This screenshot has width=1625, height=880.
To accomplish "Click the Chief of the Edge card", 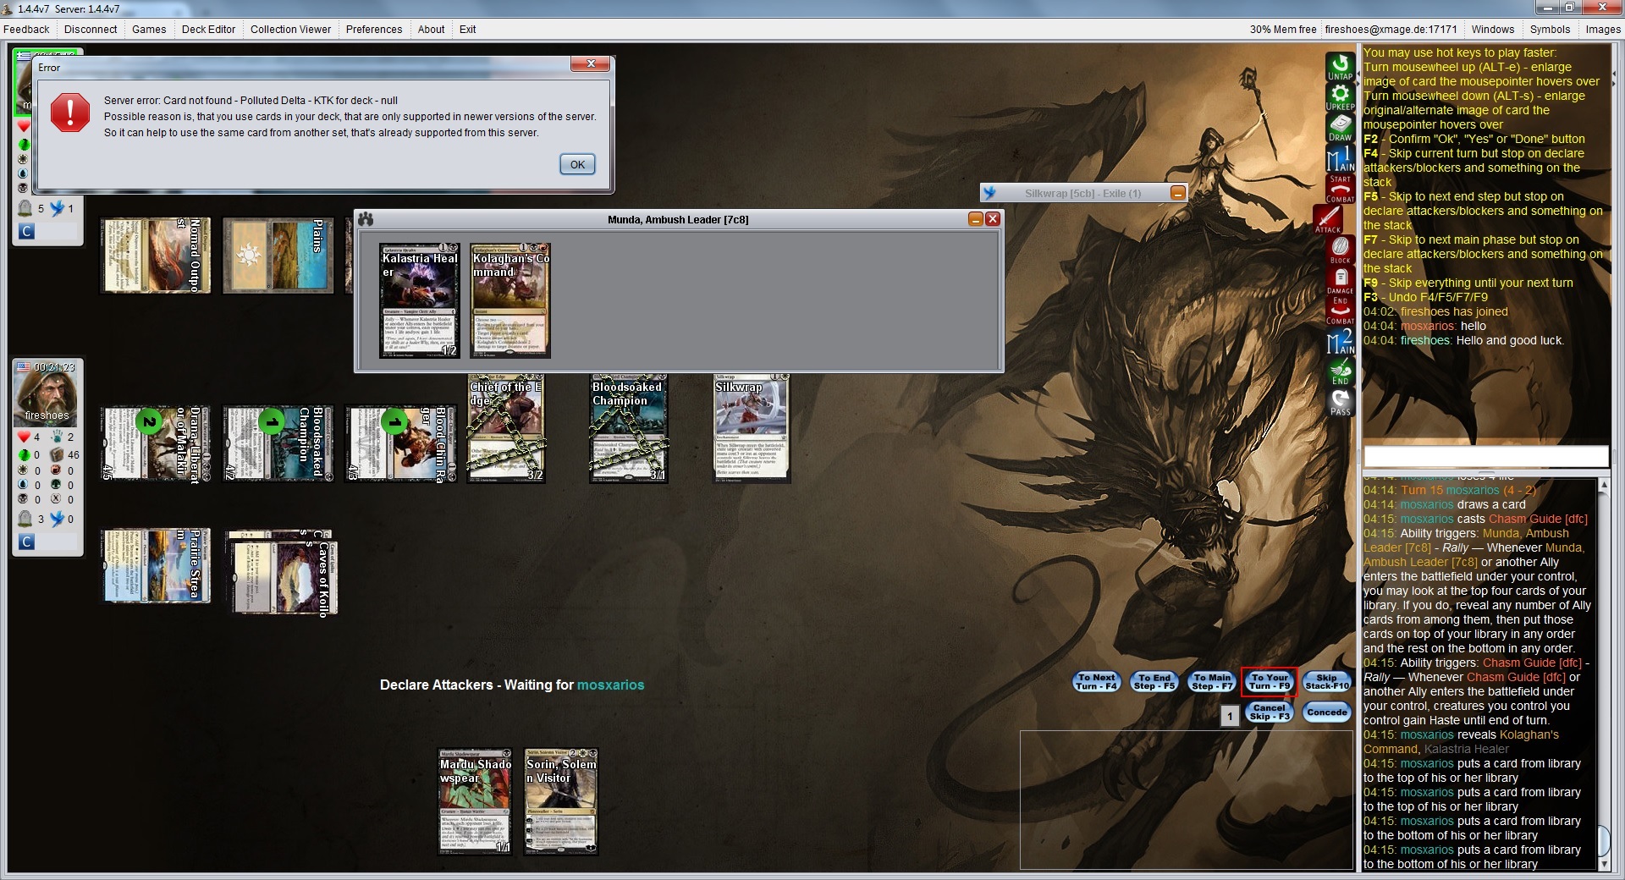I will click(506, 428).
